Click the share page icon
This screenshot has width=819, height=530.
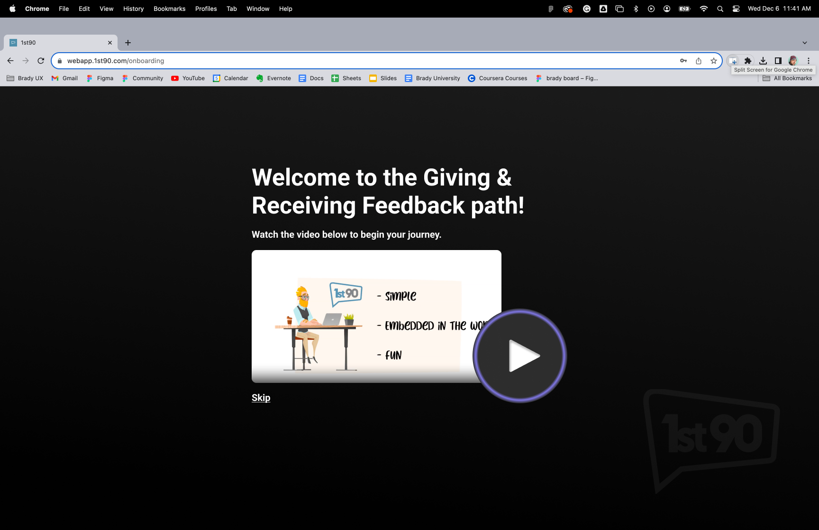699,61
